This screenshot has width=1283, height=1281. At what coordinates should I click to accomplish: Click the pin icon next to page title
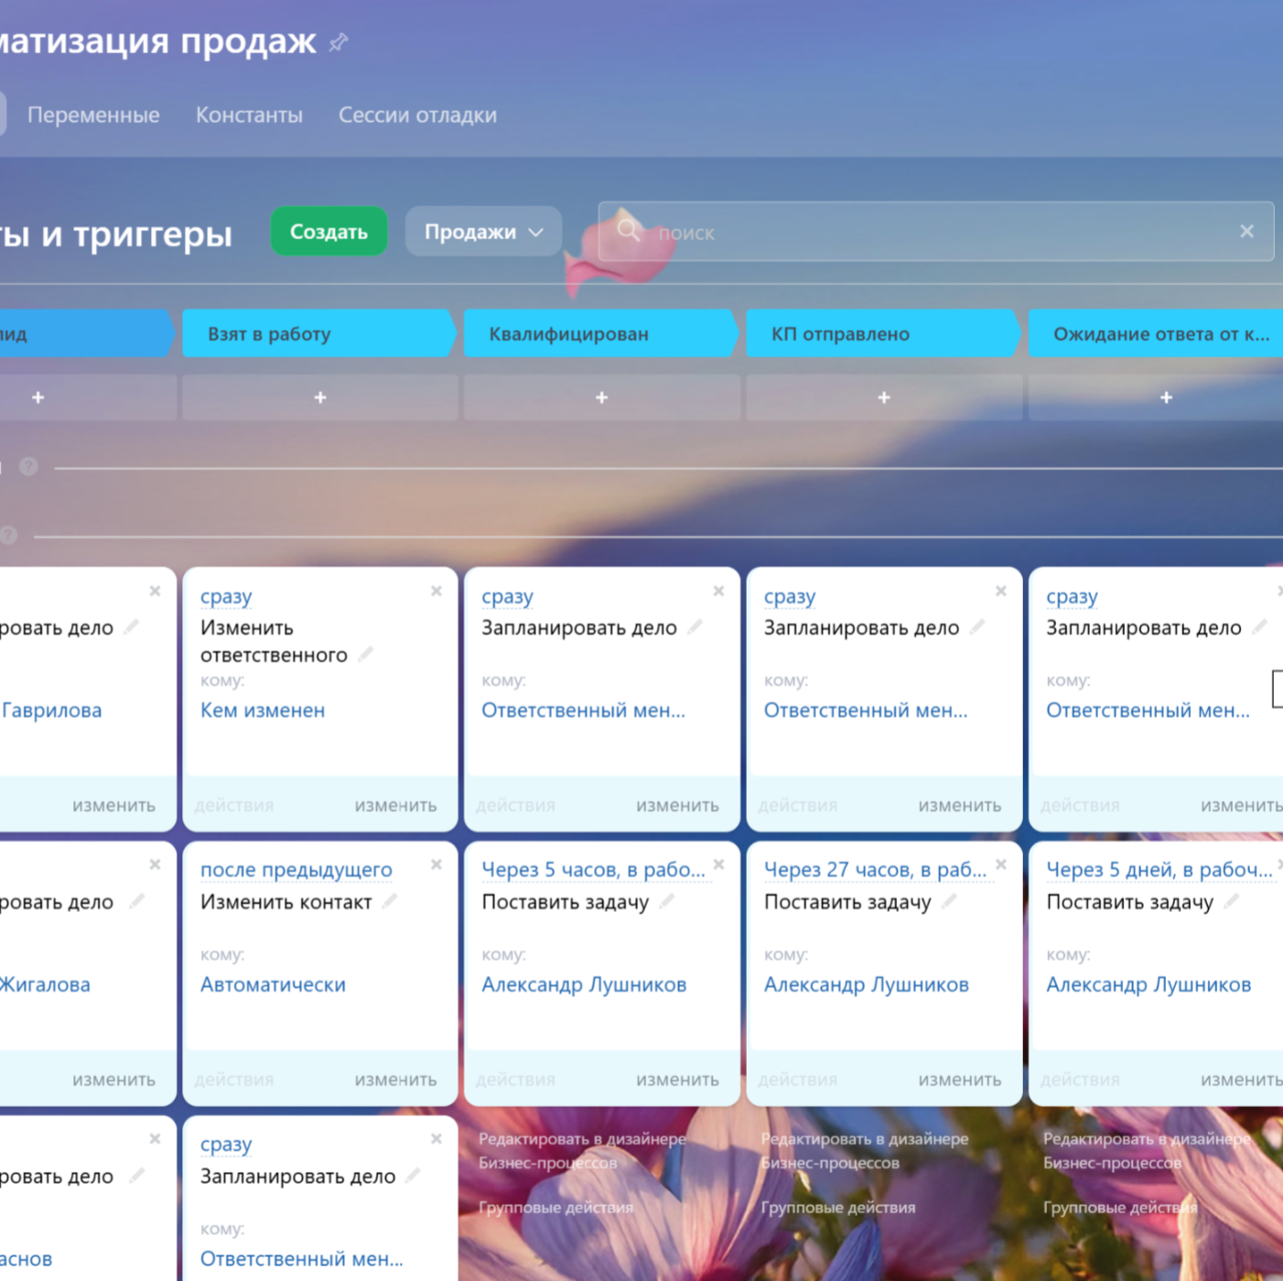pos(339,42)
